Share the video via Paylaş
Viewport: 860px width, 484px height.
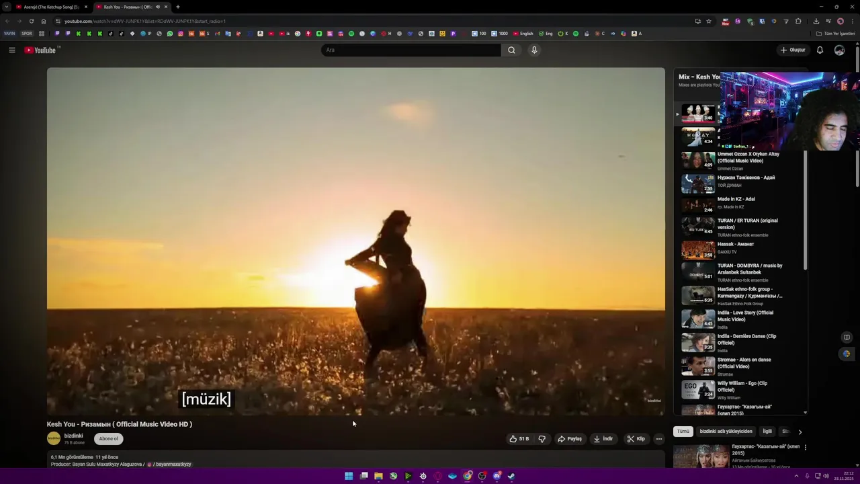570,439
